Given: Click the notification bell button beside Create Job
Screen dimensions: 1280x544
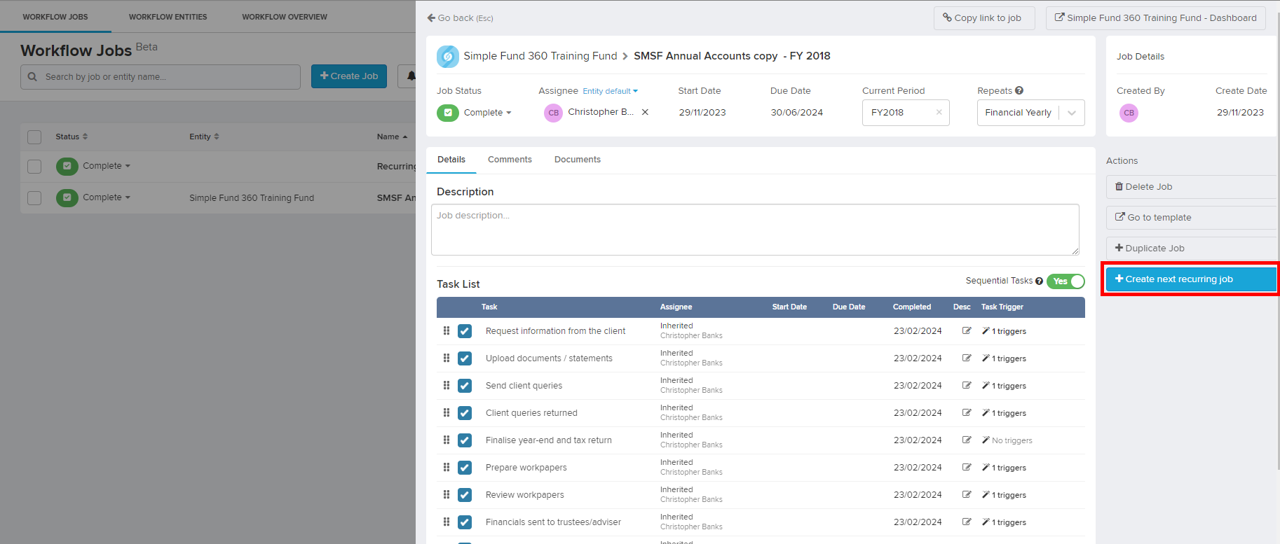Looking at the screenshot, I should click(409, 76).
